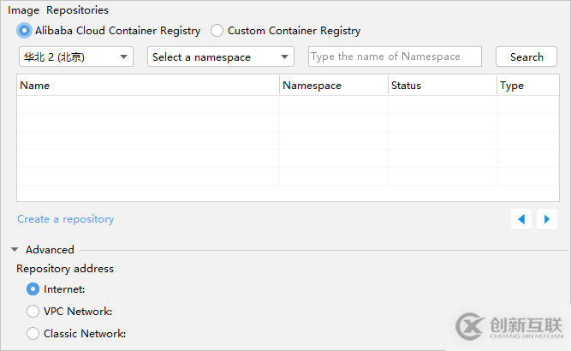Go to previous page with left arrow
571x351 pixels.
pyautogui.click(x=521, y=219)
